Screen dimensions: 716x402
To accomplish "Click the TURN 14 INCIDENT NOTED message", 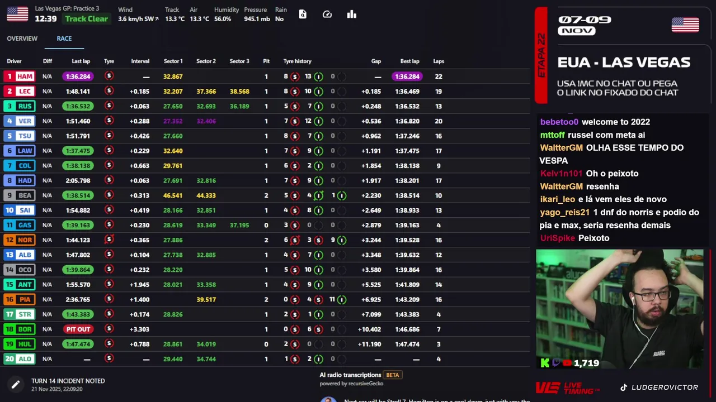I will click(68, 381).
